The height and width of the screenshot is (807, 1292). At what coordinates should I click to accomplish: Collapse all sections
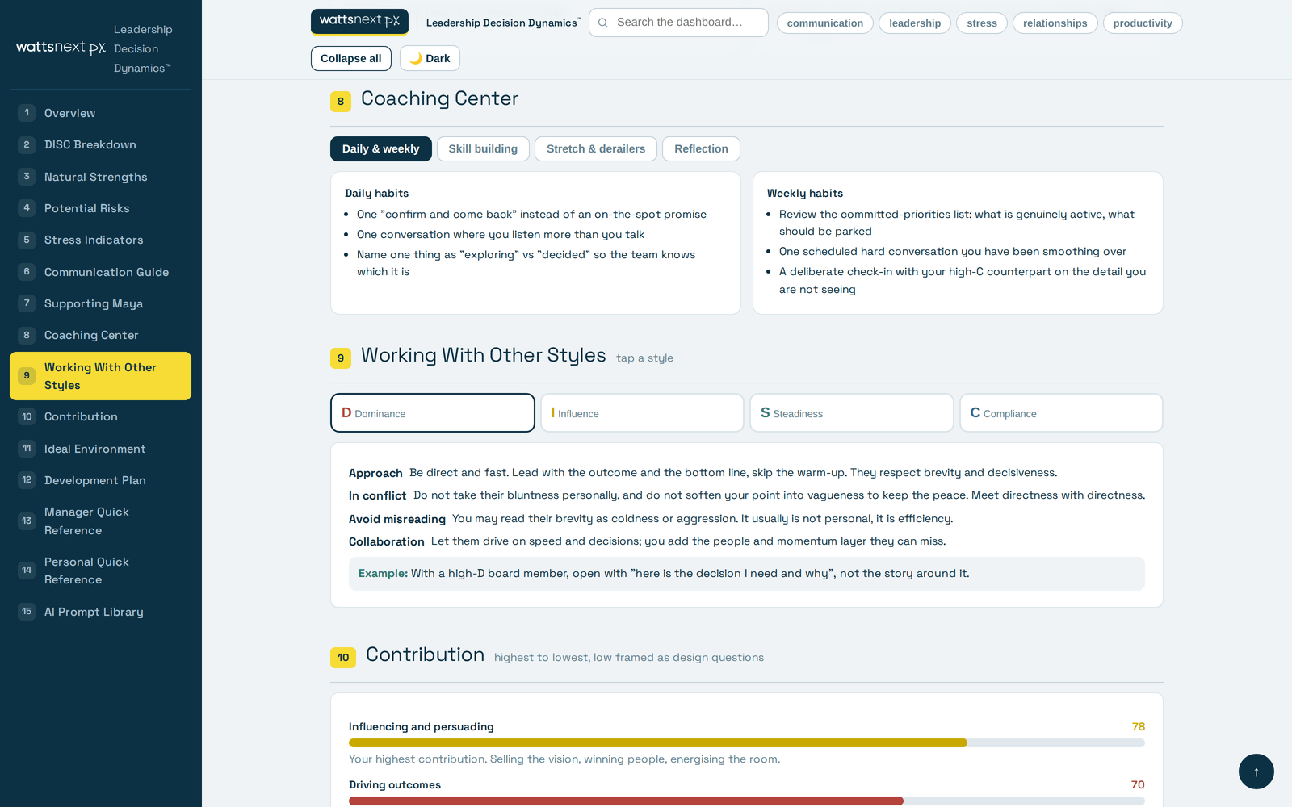(351, 58)
